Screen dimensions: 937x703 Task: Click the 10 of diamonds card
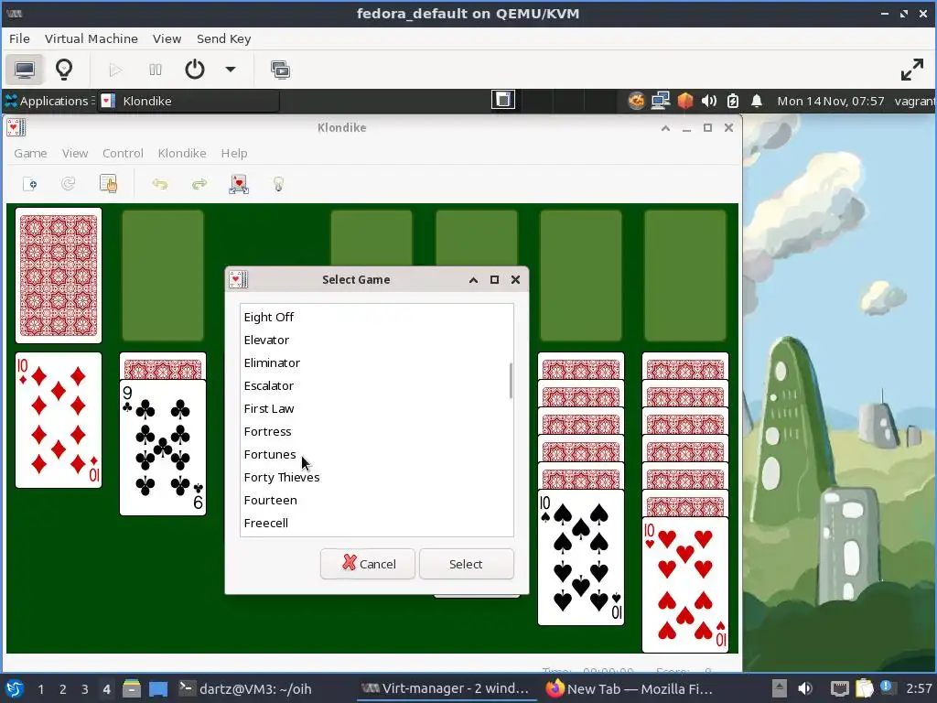59,420
